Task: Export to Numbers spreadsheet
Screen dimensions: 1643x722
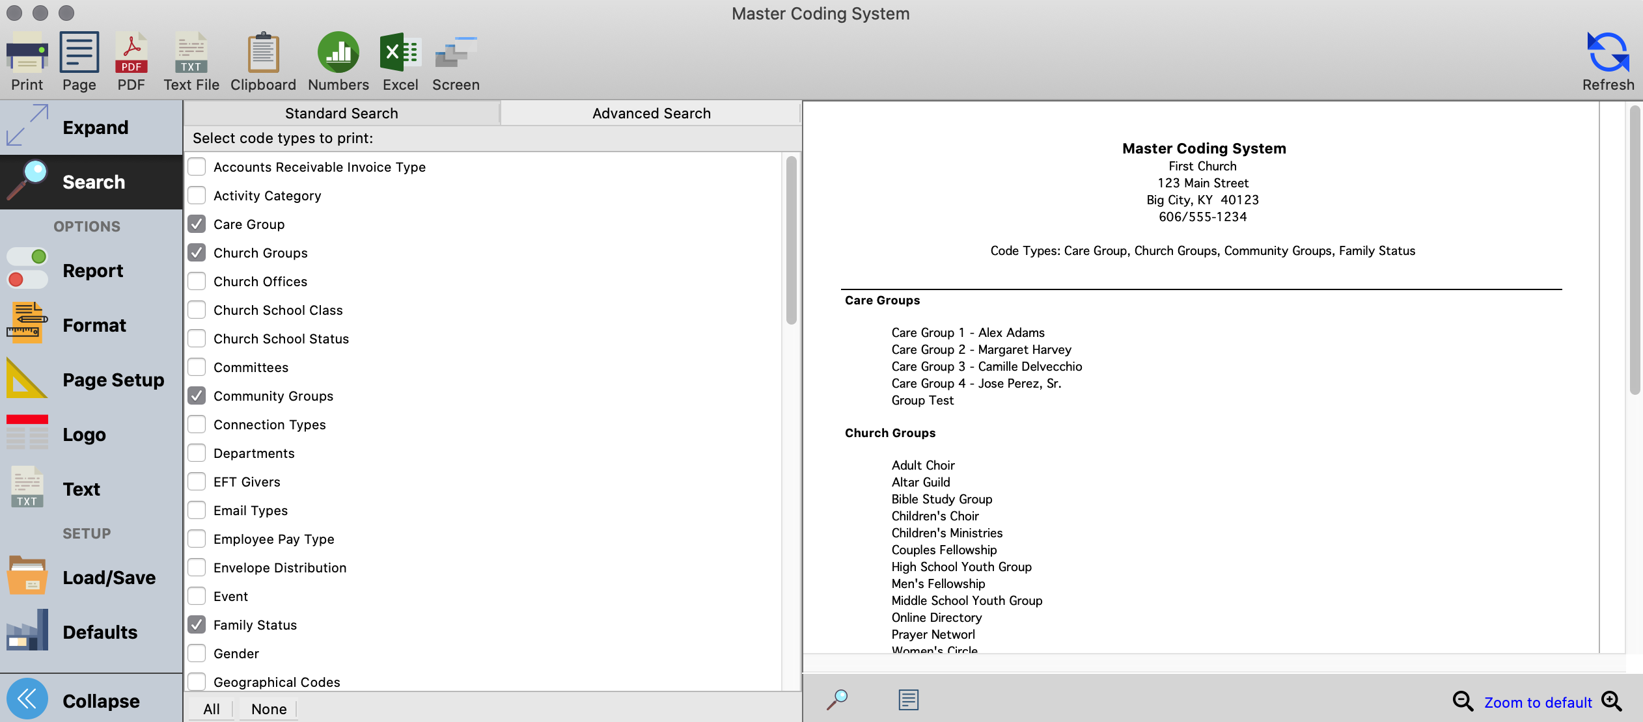Action: (338, 60)
